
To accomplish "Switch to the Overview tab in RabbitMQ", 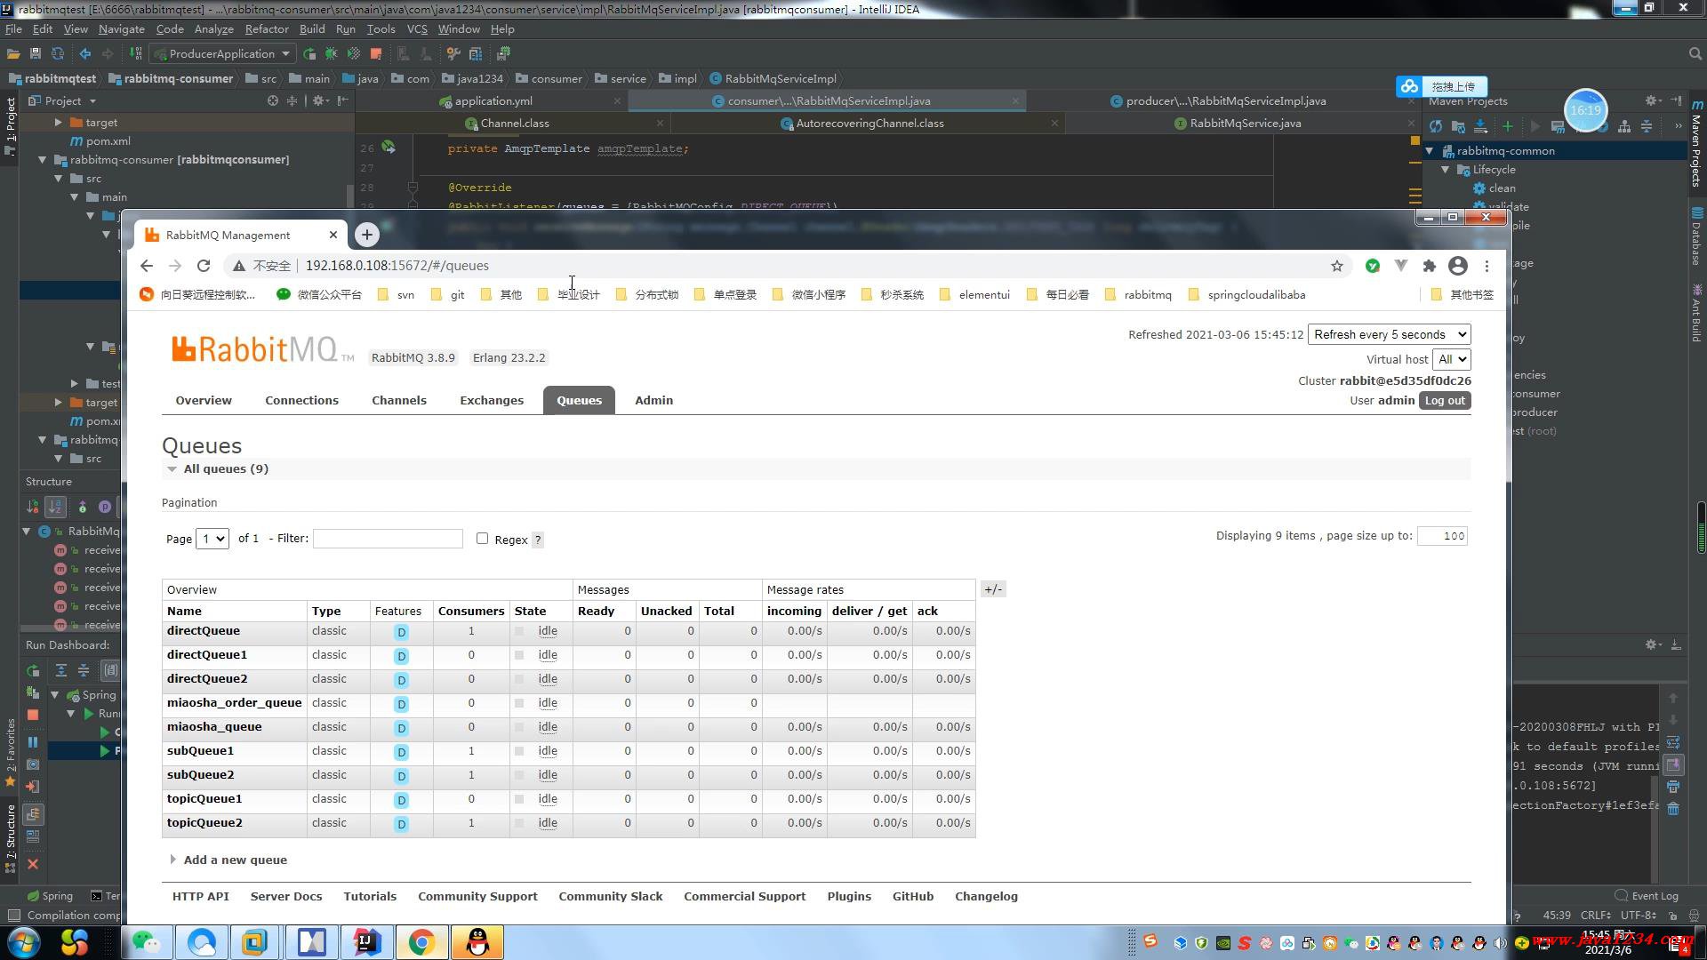I will tap(204, 400).
